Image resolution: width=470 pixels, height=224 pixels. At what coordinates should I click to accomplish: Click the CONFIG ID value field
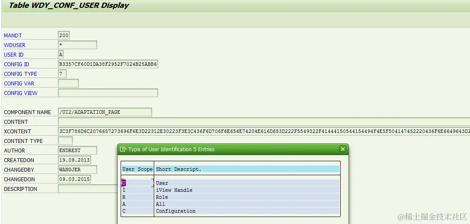pos(108,64)
